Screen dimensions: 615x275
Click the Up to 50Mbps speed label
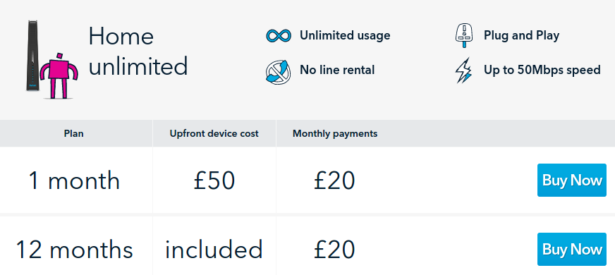(542, 71)
